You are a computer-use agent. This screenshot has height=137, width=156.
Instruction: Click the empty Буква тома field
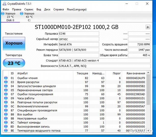pos(79,55)
